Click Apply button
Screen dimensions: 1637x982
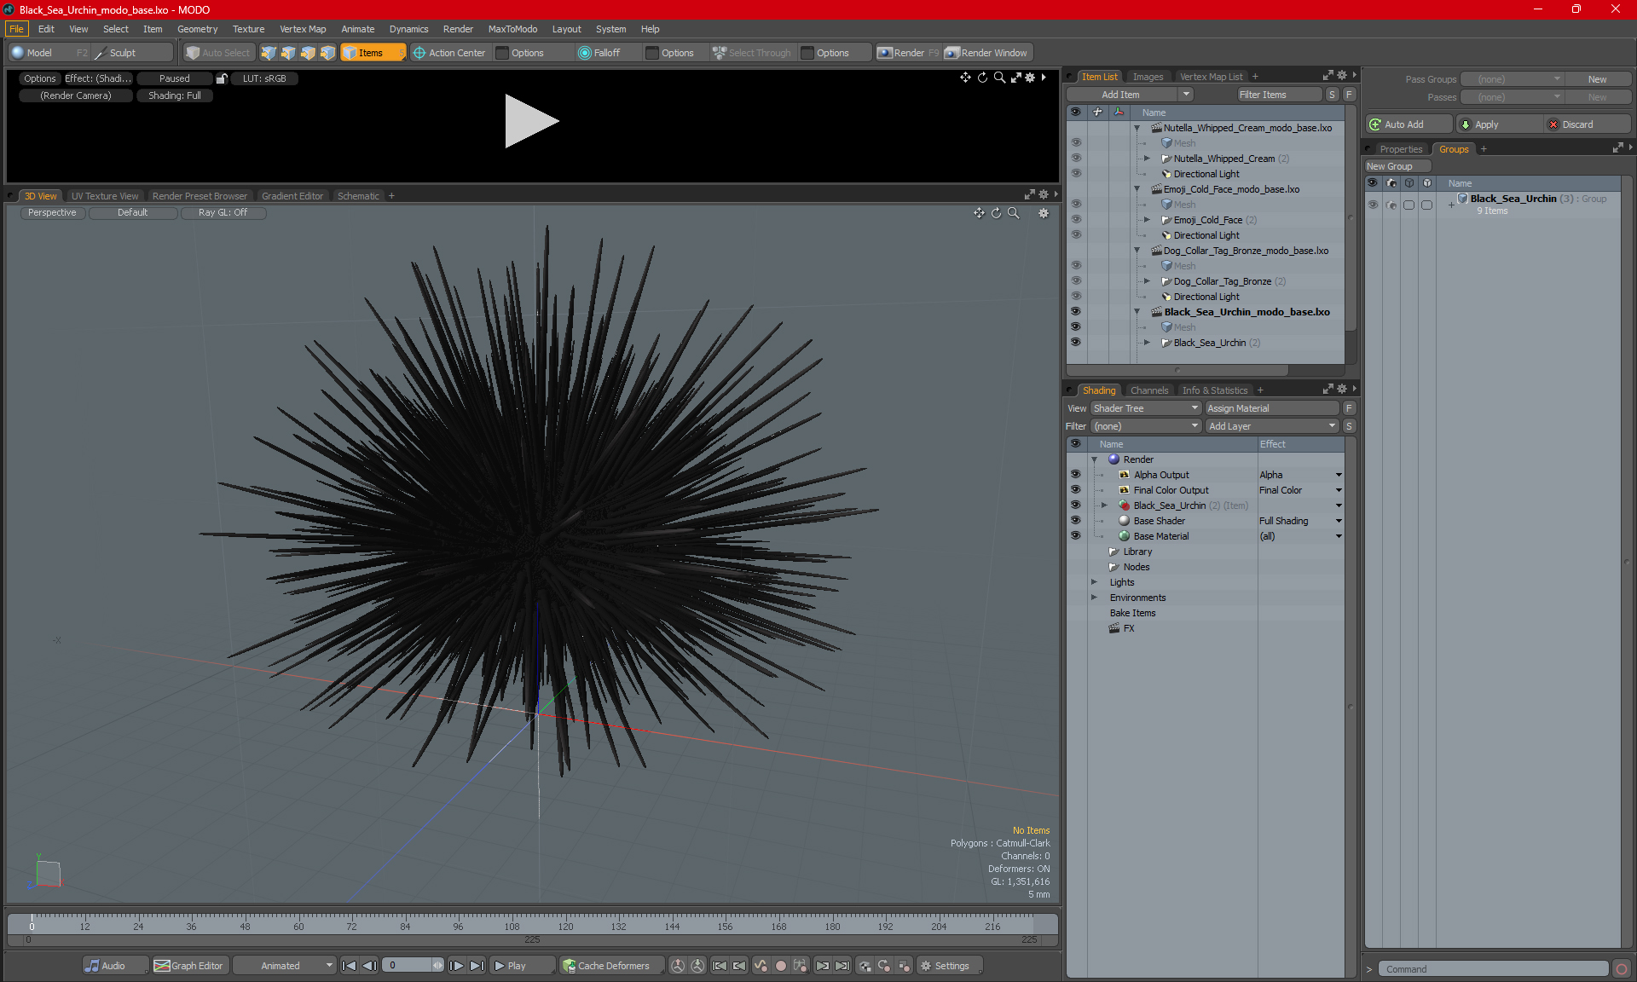pos(1500,124)
